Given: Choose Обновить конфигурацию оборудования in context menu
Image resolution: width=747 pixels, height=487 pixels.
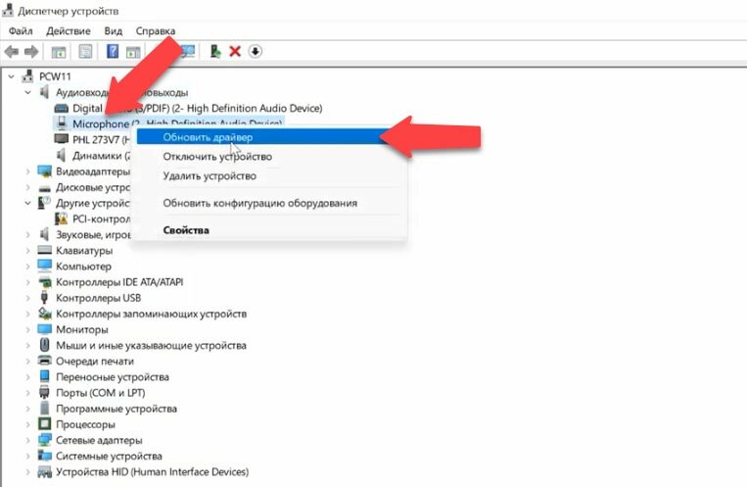Looking at the screenshot, I should [269, 203].
